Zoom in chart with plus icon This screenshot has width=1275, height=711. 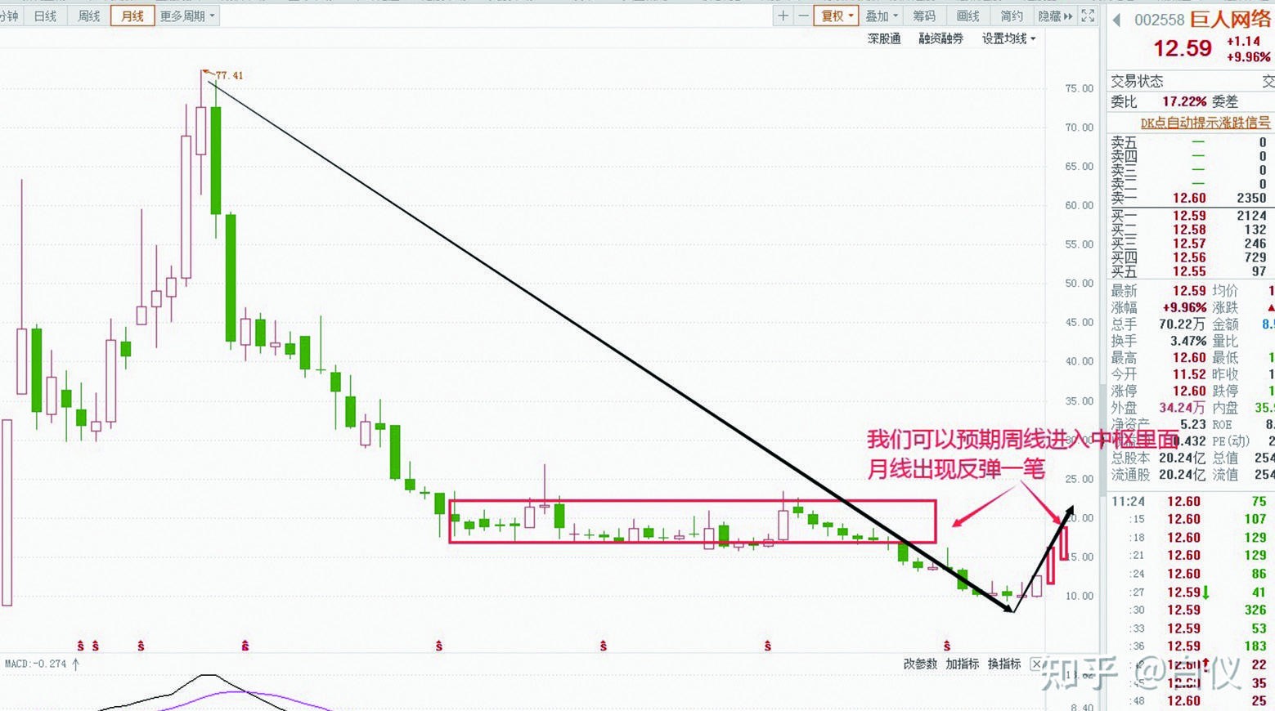(783, 16)
